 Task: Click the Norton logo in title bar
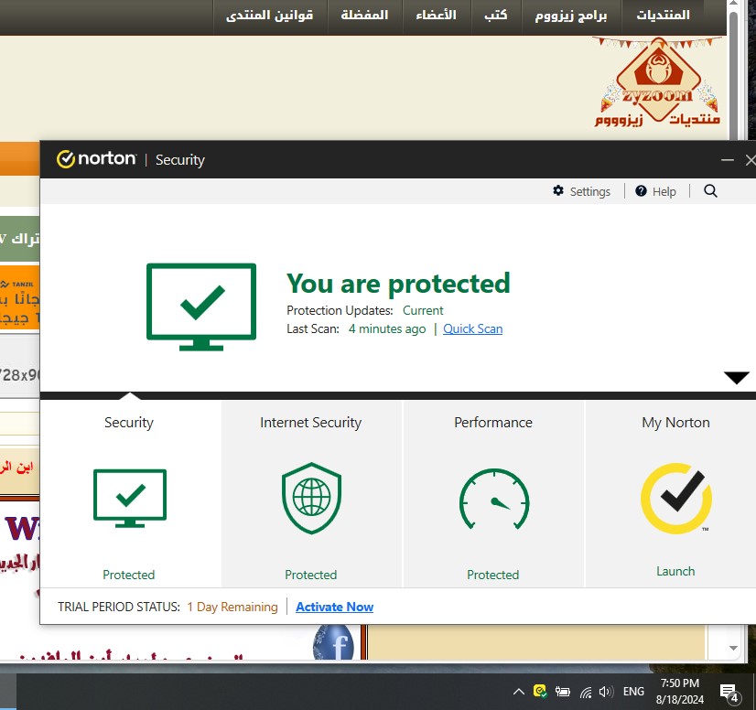(x=96, y=158)
